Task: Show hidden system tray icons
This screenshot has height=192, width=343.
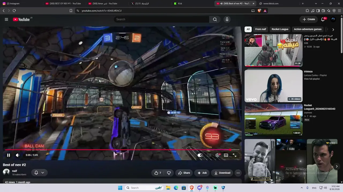Action: [x=301, y=188]
